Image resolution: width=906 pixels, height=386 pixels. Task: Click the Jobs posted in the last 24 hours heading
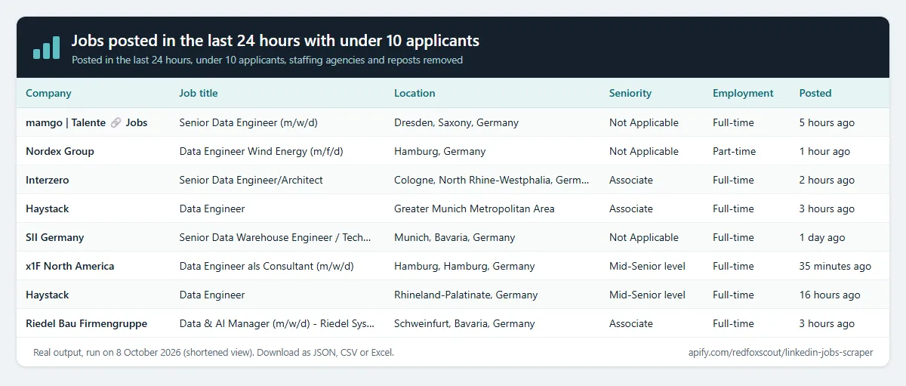coord(275,41)
